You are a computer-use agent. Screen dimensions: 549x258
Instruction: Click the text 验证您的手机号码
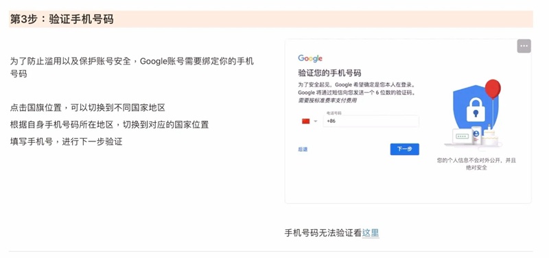[x=329, y=73]
